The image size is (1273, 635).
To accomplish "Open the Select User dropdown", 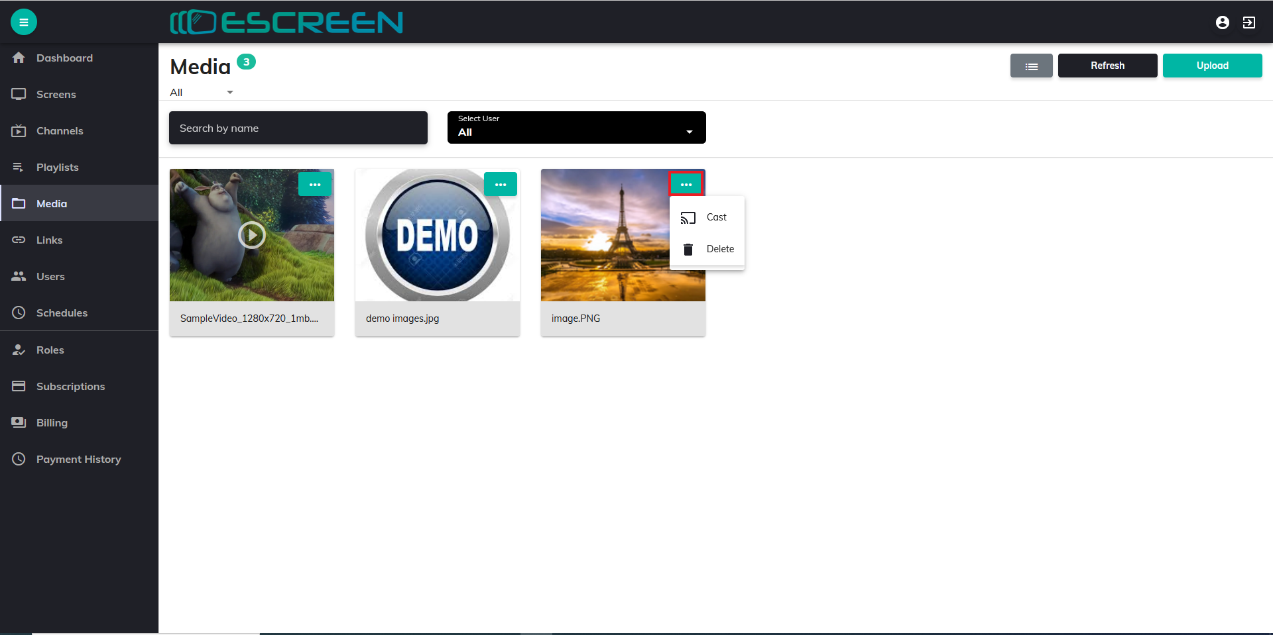I will (576, 128).
